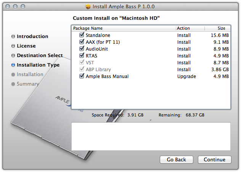Click the Continue button
Image resolution: width=241 pixels, height=172 pixels.
(x=215, y=159)
